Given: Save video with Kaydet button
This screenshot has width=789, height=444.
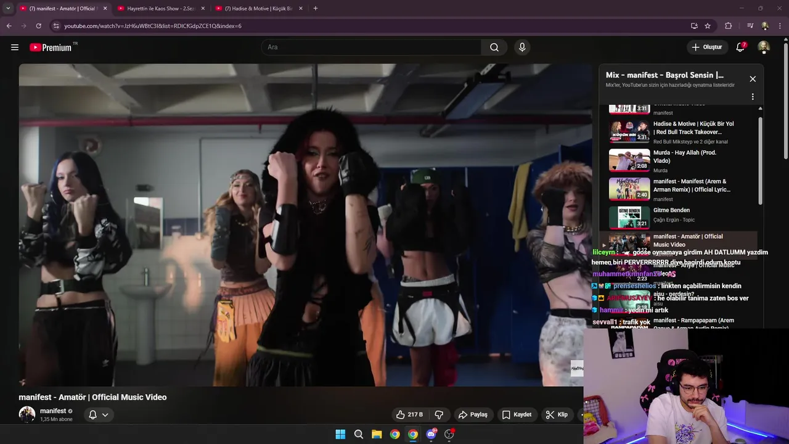Looking at the screenshot, I should click(x=517, y=414).
